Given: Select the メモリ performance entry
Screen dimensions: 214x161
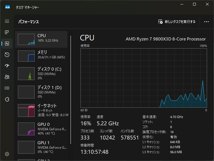Looking at the screenshot, I should point(41,56).
